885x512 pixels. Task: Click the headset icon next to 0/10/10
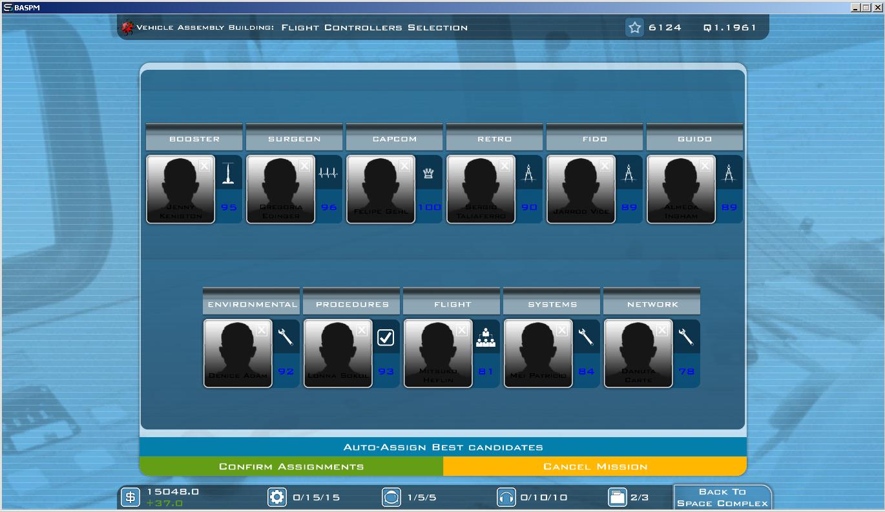pos(506,497)
